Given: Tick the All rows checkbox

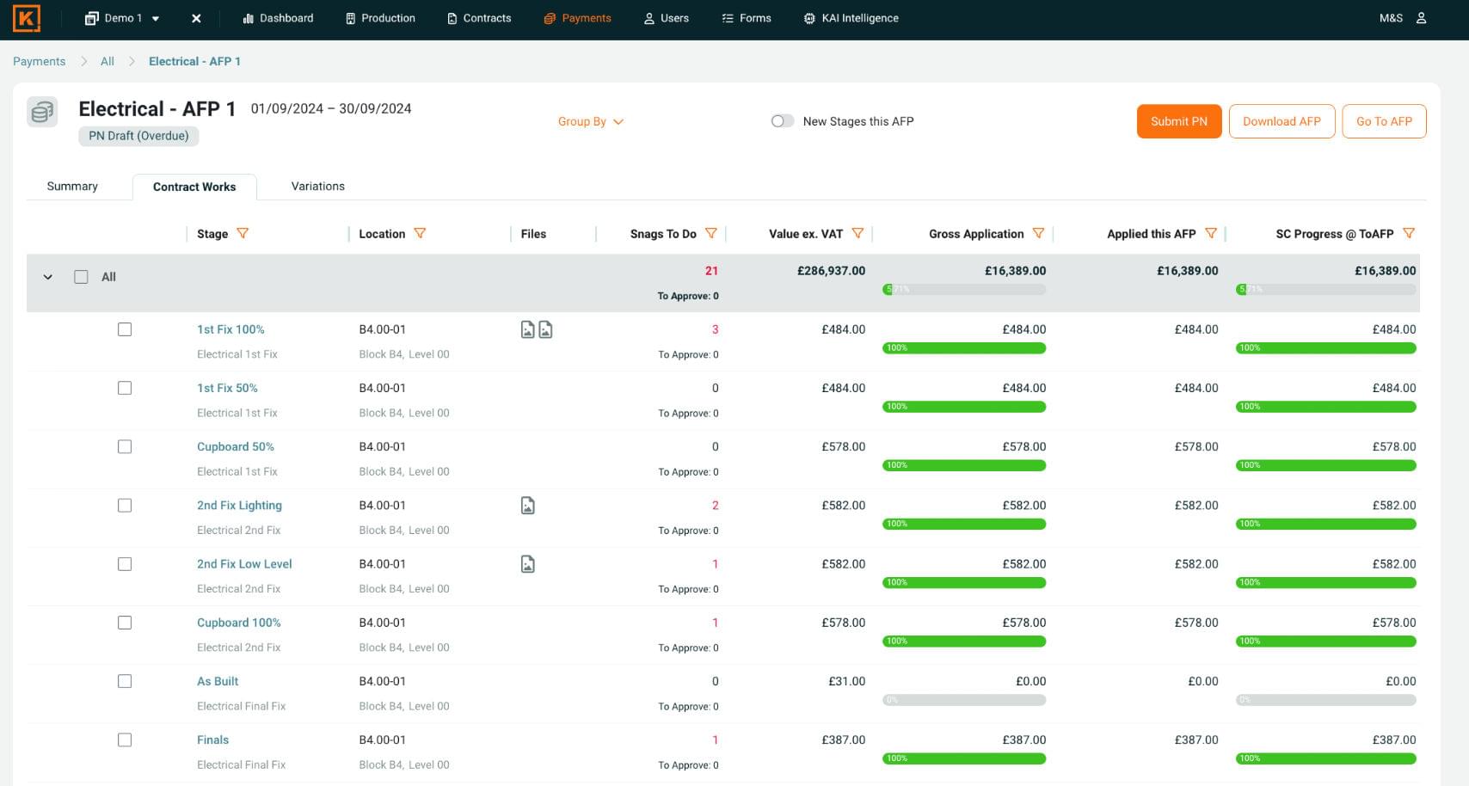Looking at the screenshot, I should pos(81,277).
